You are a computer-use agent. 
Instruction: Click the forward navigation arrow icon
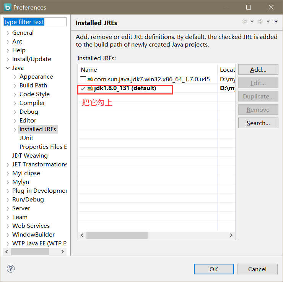pyautogui.click(x=260, y=21)
